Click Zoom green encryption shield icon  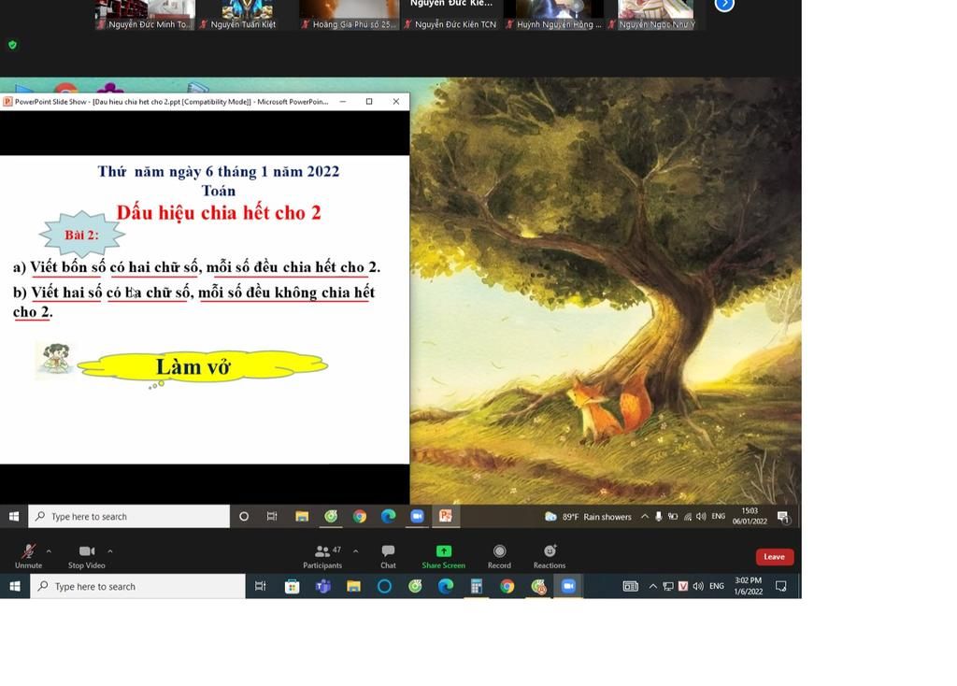pyautogui.click(x=13, y=45)
